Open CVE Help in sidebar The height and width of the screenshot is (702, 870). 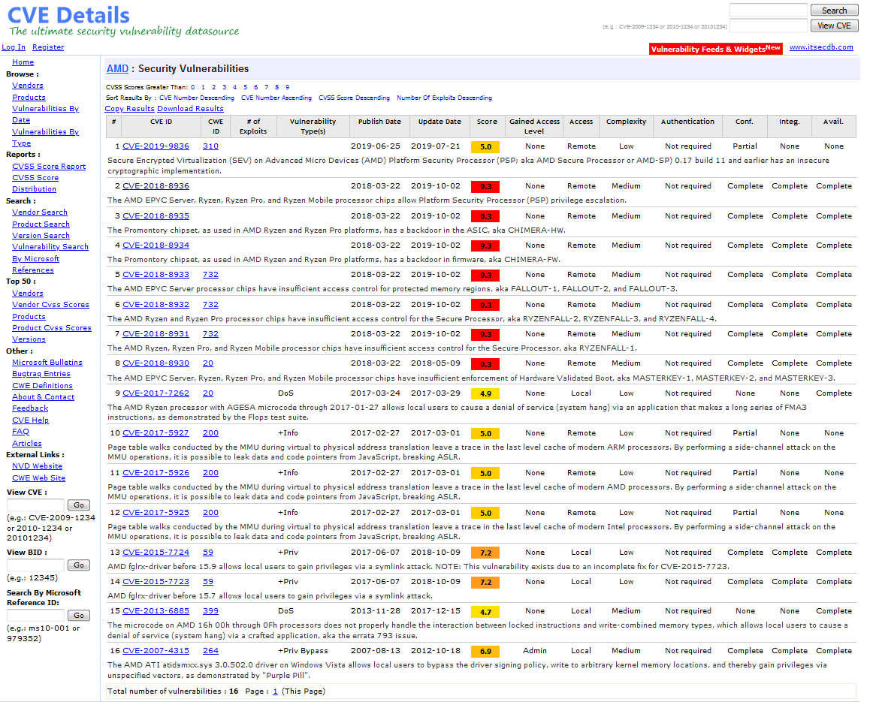(x=31, y=420)
